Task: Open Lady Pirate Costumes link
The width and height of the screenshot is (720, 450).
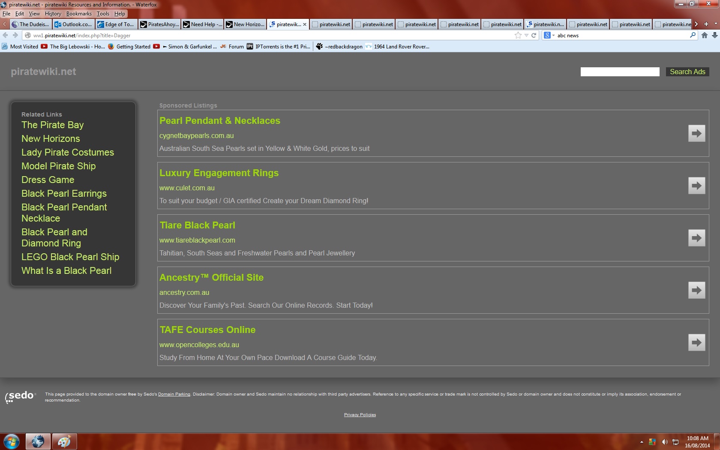Action: [68, 152]
